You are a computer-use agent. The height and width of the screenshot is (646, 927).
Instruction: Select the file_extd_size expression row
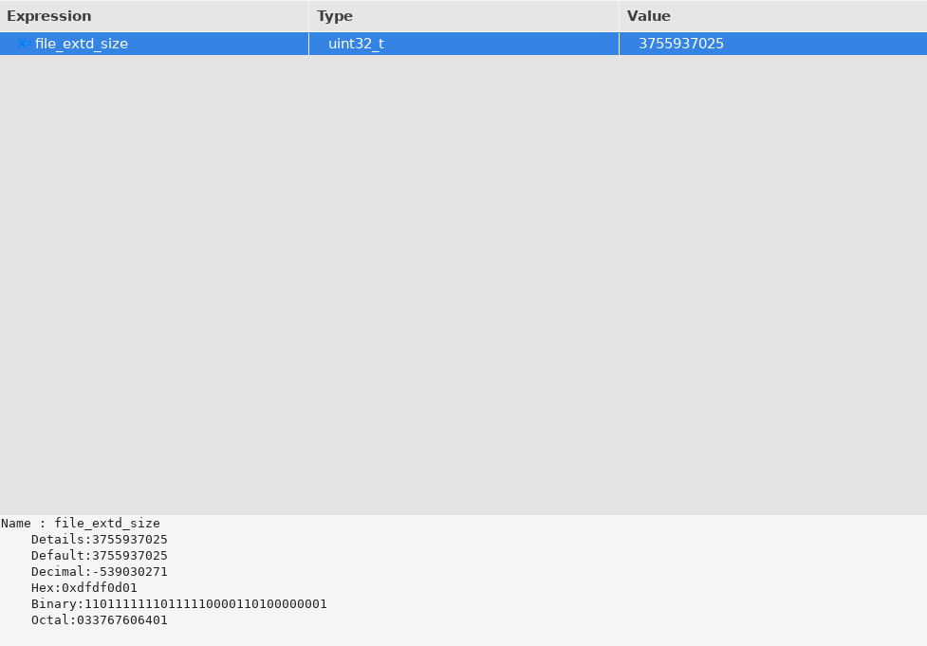463,44
